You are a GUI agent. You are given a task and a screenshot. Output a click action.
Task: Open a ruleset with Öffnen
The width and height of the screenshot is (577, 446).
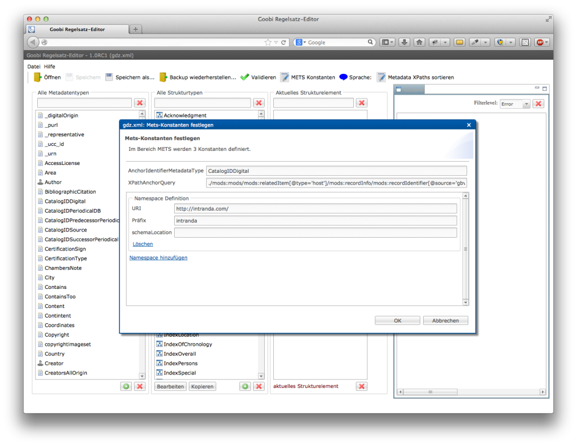point(47,77)
